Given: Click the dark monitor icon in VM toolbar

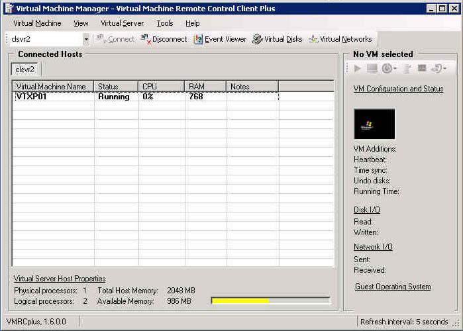Looking at the screenshot, I should click(422, 68).
